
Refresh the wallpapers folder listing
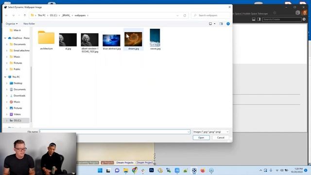185,16
